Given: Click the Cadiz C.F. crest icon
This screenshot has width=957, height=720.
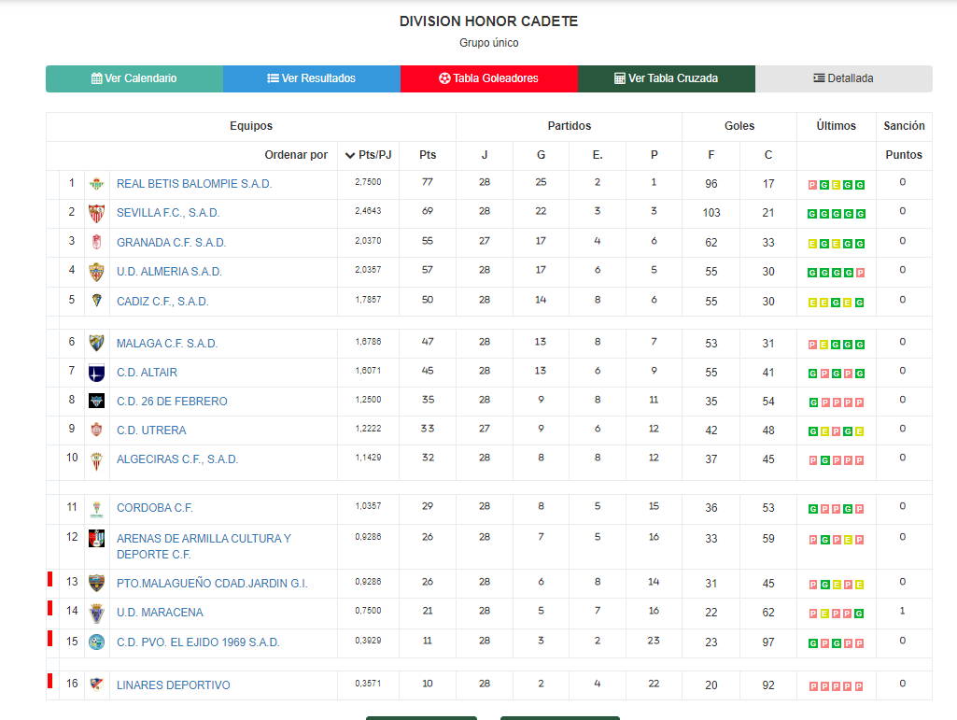Looking at the screenshot, I should pos(96,301).
